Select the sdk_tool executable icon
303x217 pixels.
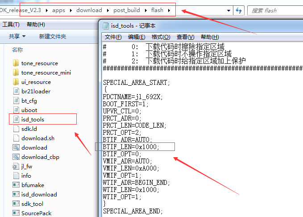point(16,204)
